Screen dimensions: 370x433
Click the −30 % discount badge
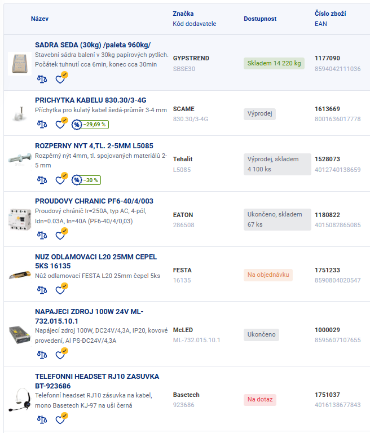tap(86, 180)
